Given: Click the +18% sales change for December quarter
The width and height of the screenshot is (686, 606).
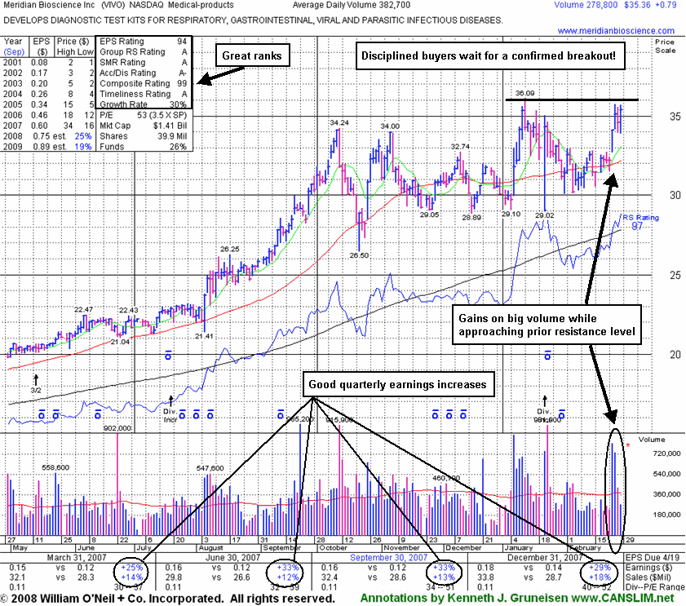Looking at the screenshot, I should click(600, 577).
